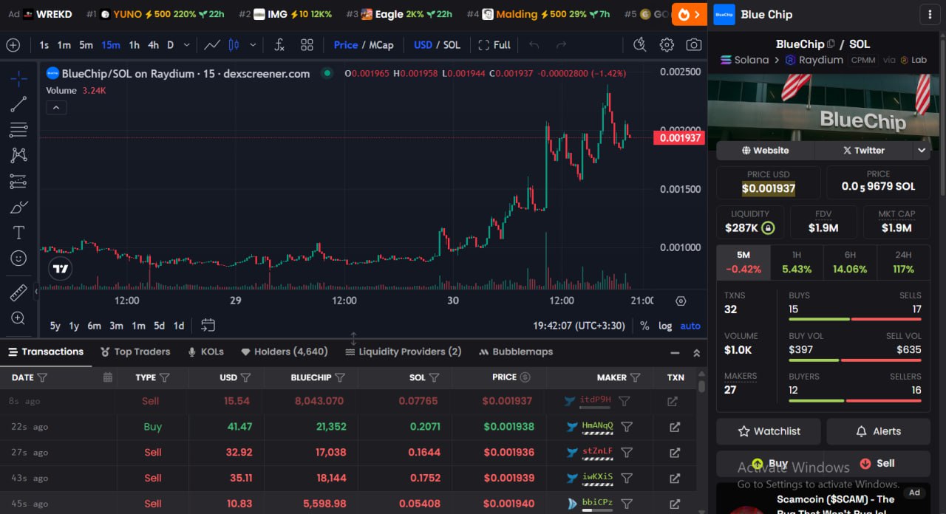946x514 pixels.
Task: Select the pattern drawing tool
Action: (18, 155)
